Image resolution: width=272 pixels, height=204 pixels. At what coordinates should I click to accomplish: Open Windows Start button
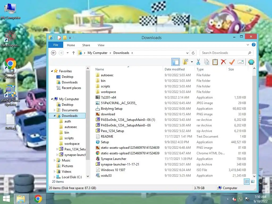pos(6,199)
